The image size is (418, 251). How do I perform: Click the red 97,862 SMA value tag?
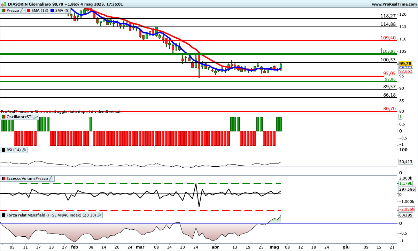click(x=405, y=71)
